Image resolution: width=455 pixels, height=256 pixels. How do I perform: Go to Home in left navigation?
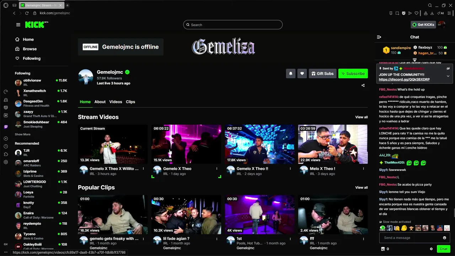tap(28, 39)
